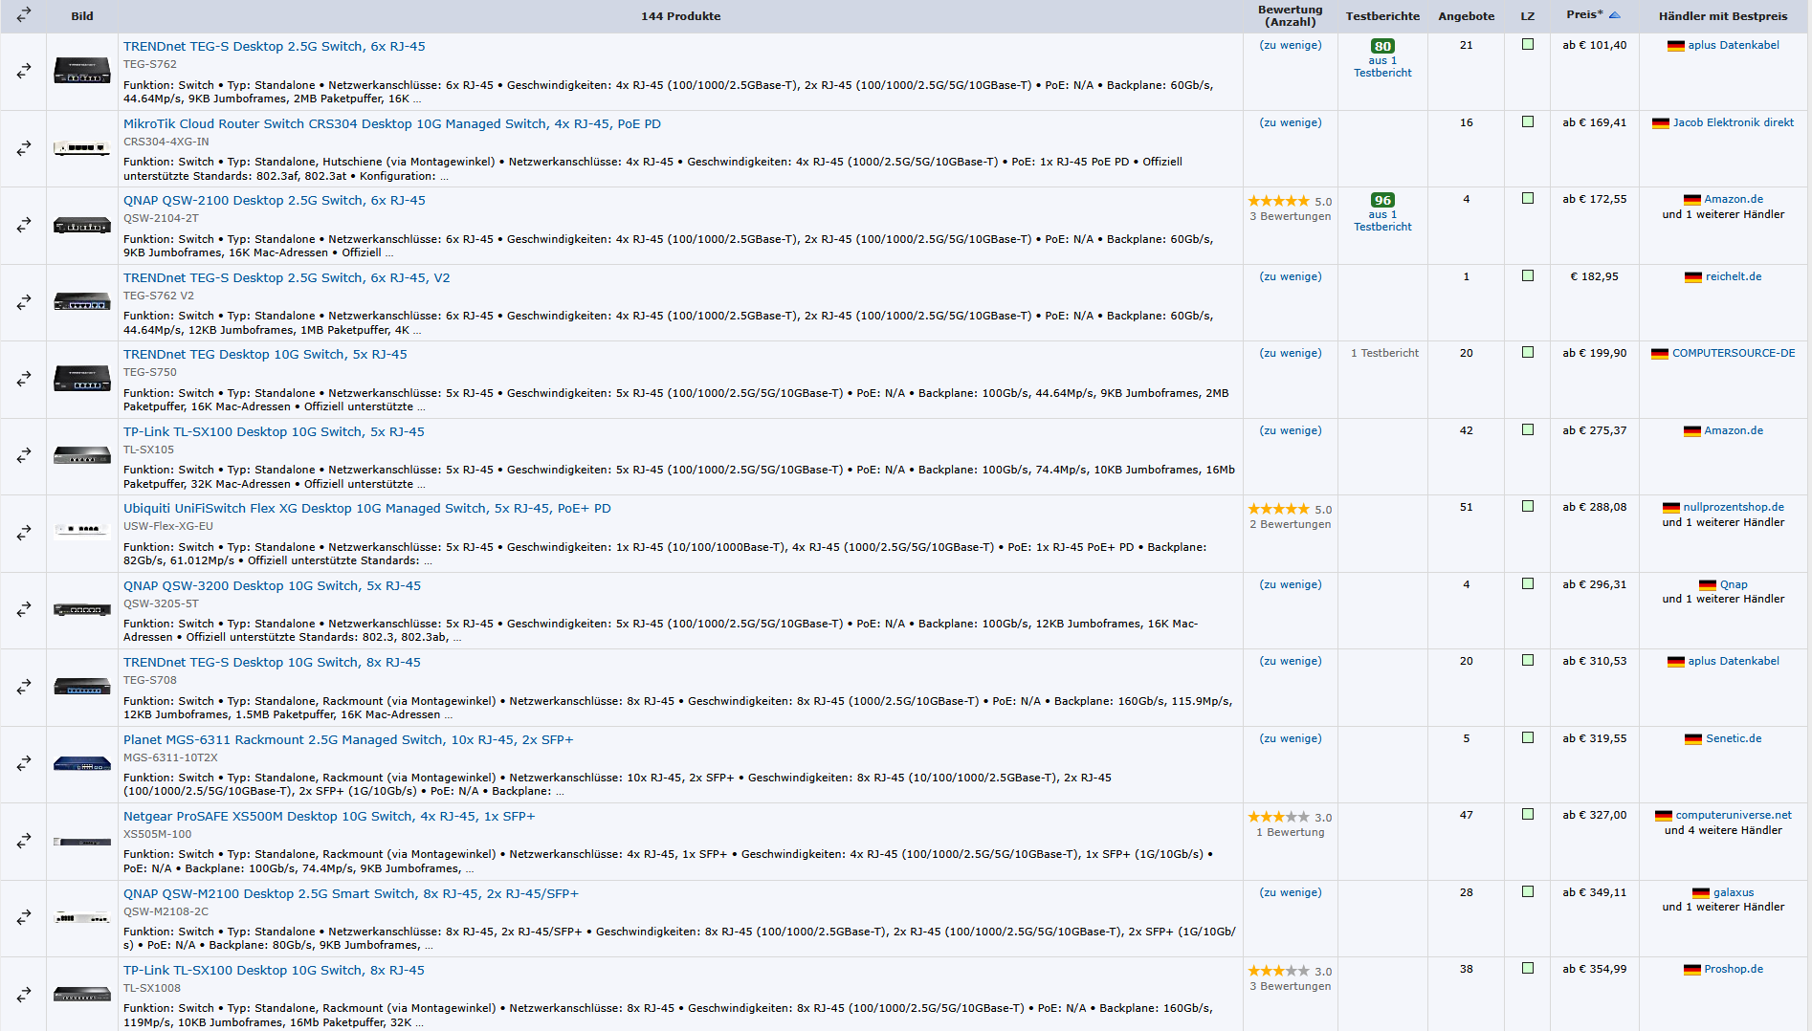
Task: Click compare arrows icon for TRENDnet TEG-S762
Action: point(24,72)
